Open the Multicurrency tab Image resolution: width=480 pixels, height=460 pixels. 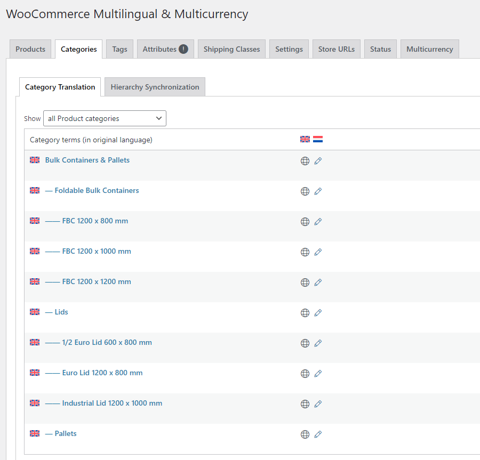430,49
